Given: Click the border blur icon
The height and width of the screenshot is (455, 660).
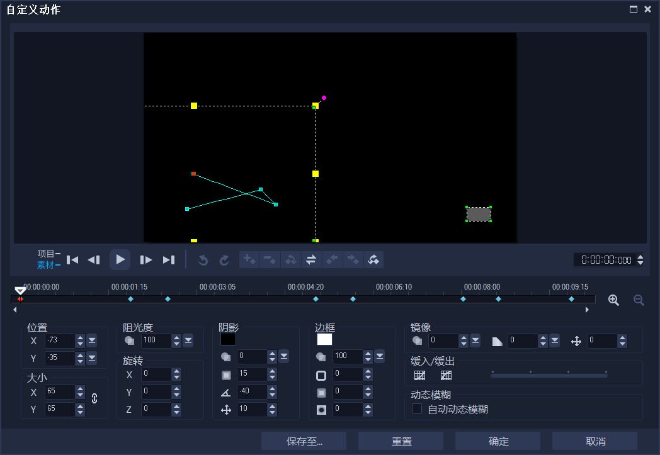Looking at the screenshot, I should 321,393.
